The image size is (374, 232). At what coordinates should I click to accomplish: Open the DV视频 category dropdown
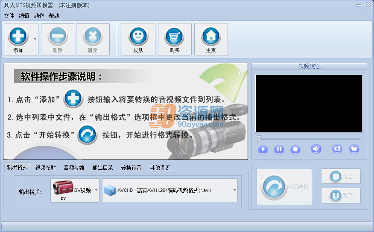tap(75, 190)
